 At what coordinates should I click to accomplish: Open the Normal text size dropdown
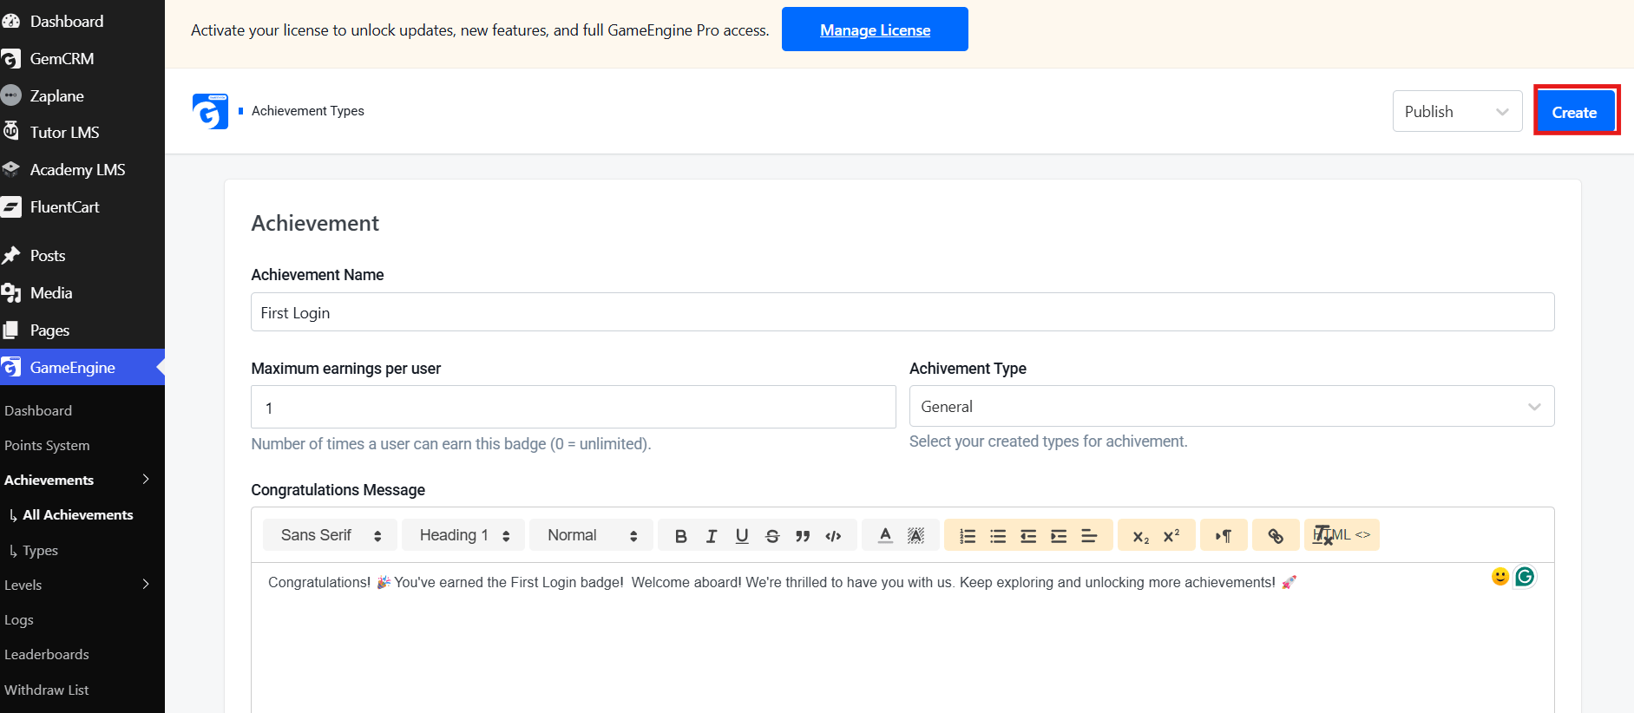[x=591, y=535]
